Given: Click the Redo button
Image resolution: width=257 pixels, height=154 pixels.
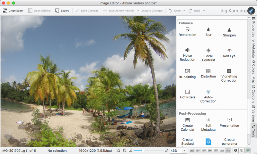Looking at the screenshot, I should pyautogui.click(x=195, y=11).
